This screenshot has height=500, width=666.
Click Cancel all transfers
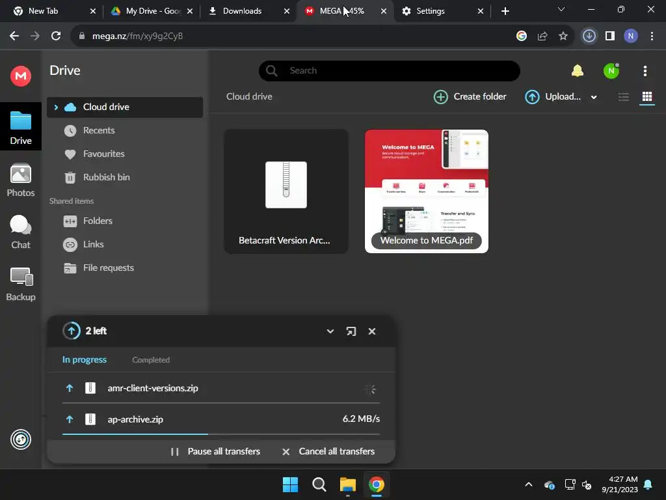click(x=328, y=452)
